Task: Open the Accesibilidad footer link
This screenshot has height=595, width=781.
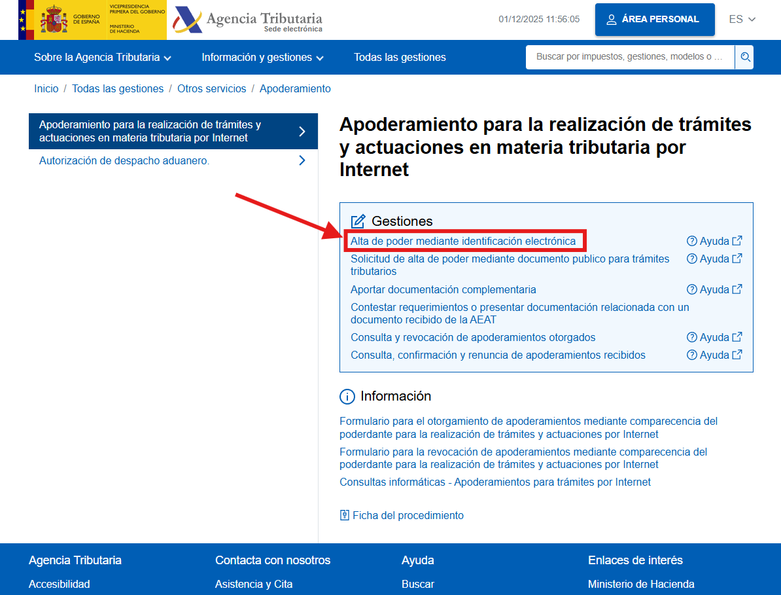Action: tap(59, 584)
